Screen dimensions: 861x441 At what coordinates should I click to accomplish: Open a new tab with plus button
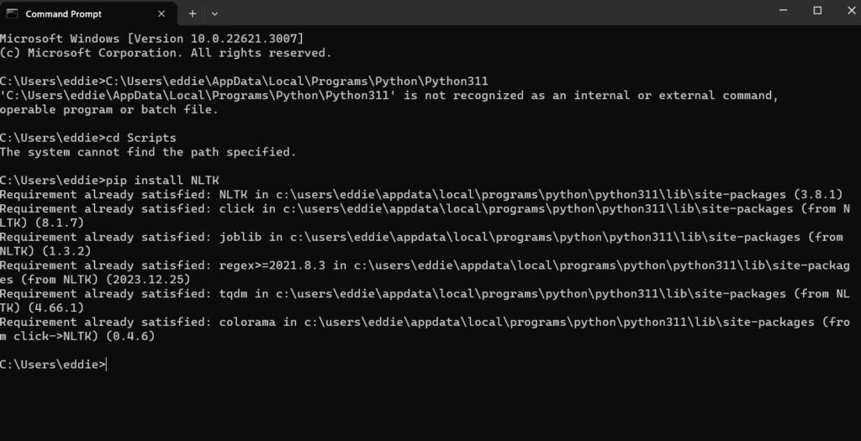point(192,13)
